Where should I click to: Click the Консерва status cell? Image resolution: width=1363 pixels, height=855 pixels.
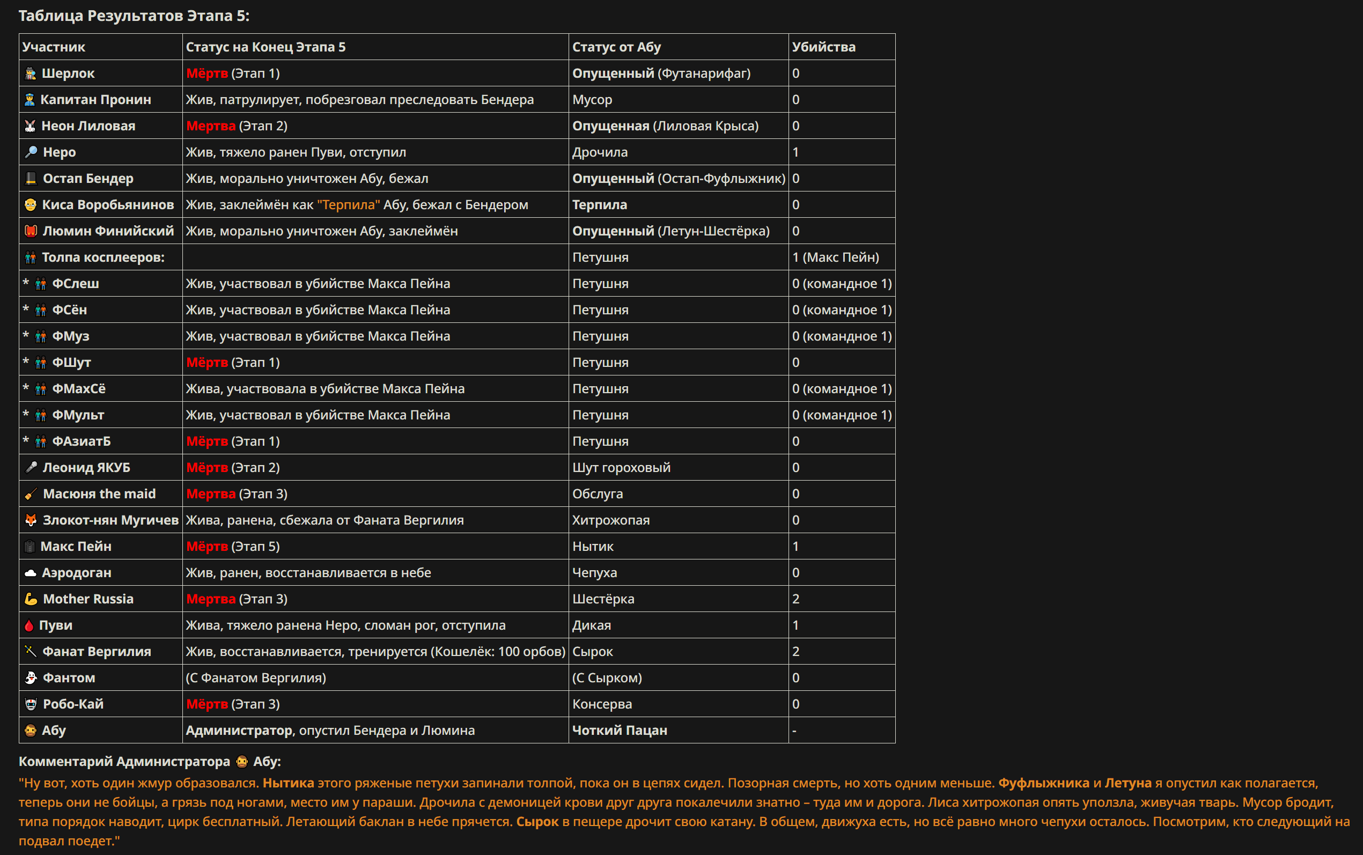click(679, 705)
